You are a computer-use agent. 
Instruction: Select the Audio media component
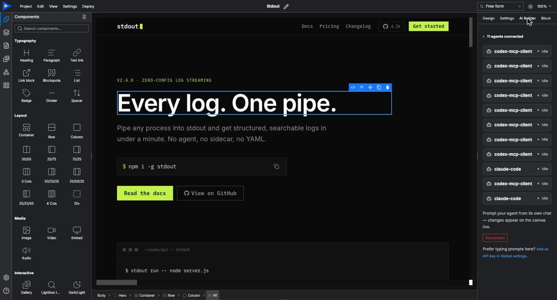pos(27,254)
